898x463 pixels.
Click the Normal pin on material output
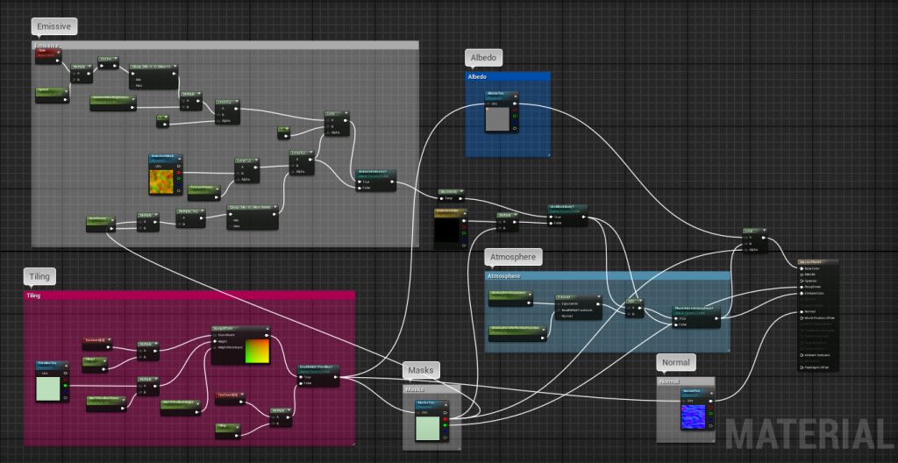tap(802, 311)
